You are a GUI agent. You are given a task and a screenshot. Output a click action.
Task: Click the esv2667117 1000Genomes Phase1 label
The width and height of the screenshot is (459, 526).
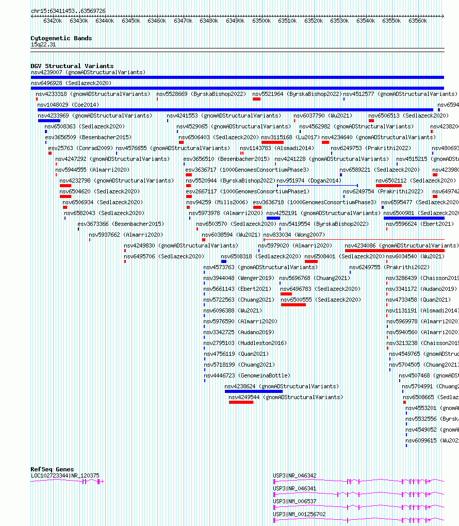[248, 191]
